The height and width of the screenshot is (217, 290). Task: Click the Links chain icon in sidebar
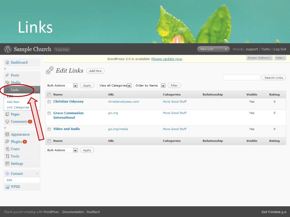[7, 90]
